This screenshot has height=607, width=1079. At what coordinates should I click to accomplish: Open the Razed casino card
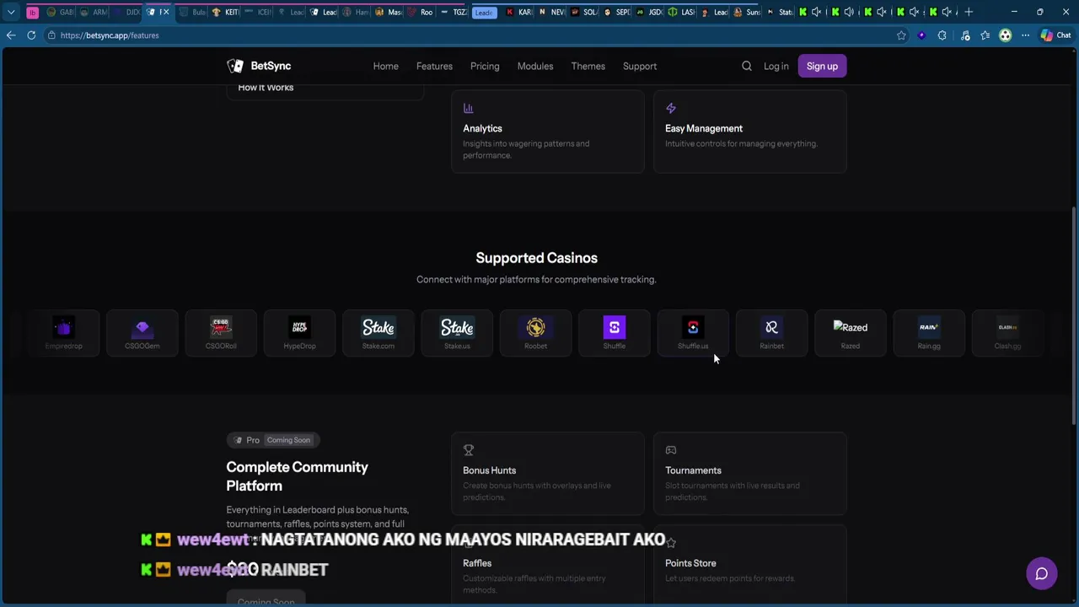tap(851, 333)
